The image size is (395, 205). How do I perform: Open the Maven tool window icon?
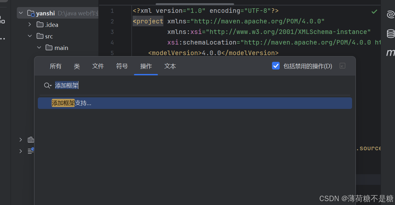click(x=391, y=53)
